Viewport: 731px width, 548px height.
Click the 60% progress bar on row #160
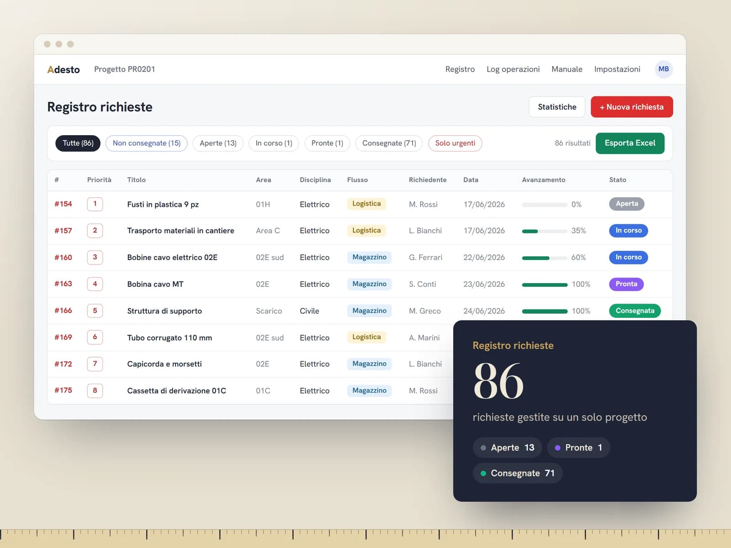(545, 258)
